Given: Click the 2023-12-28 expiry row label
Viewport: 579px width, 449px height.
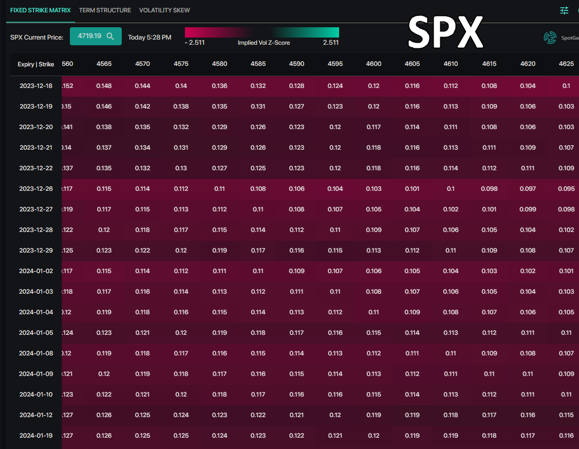Looking at the screenshot, I should 36,230.
